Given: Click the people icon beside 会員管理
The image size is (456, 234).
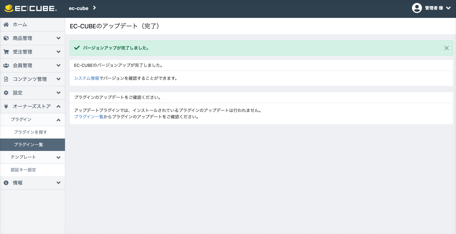Looking at the screenshot, I should pyautogui.click(x=6, y=65).
